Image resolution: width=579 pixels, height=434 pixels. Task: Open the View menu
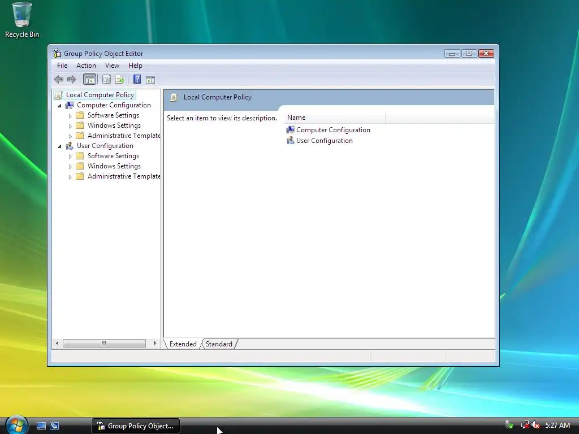(x=112, y=66)
